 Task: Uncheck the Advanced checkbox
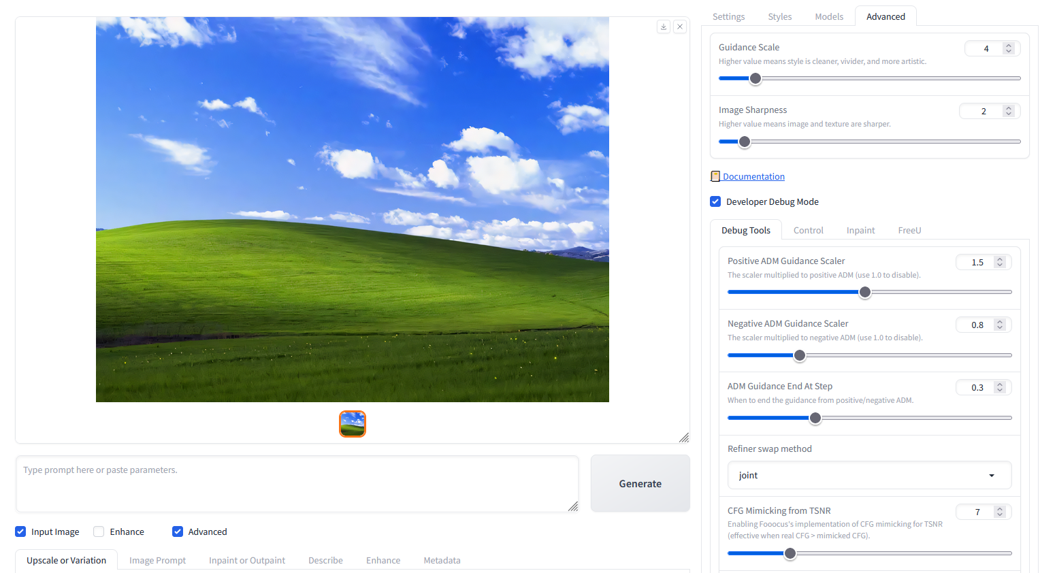tap(178, 531)
